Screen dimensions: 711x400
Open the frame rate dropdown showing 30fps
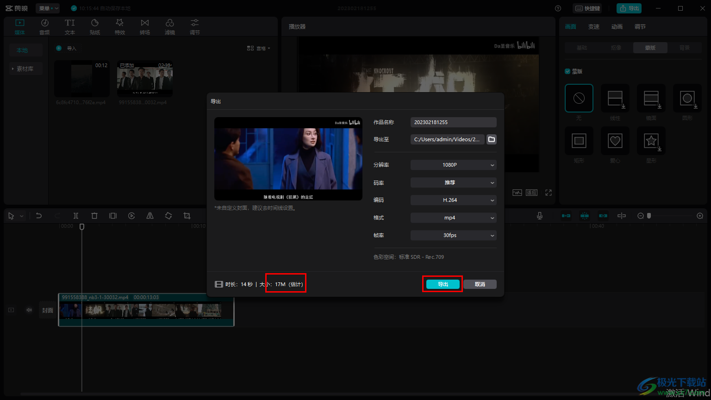tap(454, 235)
